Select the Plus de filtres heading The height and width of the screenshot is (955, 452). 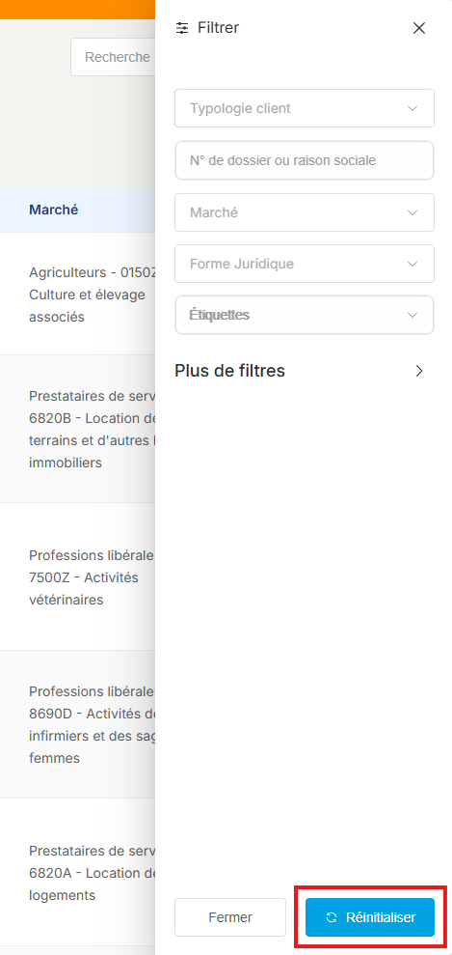tap(229, 370)
